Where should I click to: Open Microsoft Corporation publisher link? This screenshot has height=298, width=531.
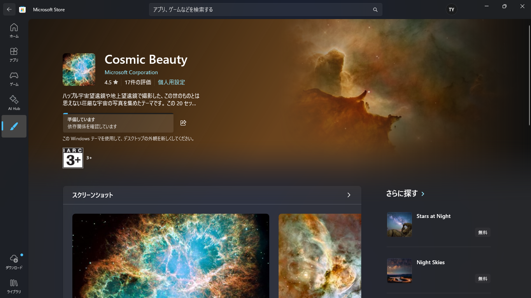(x=131, y=72)
